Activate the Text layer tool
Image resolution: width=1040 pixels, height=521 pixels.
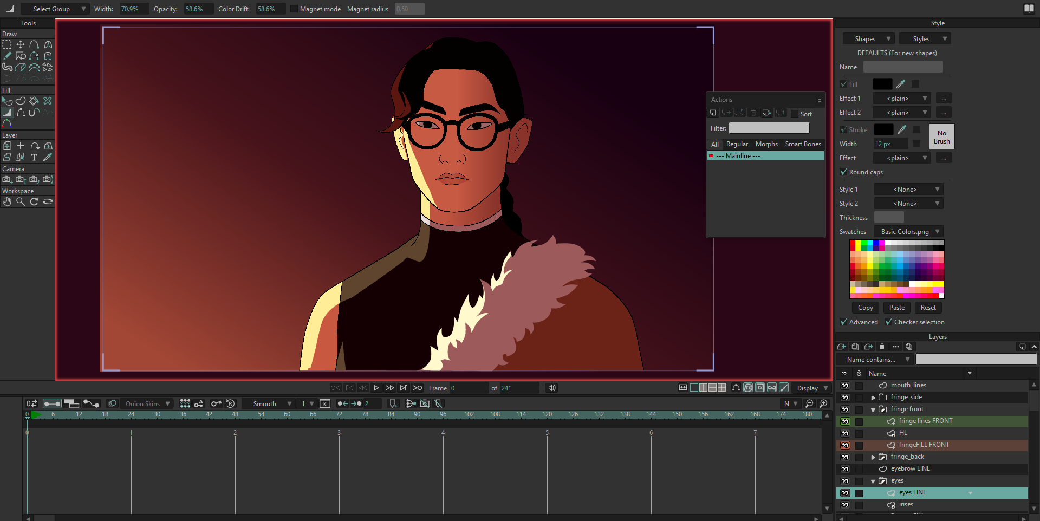point(34,157)
